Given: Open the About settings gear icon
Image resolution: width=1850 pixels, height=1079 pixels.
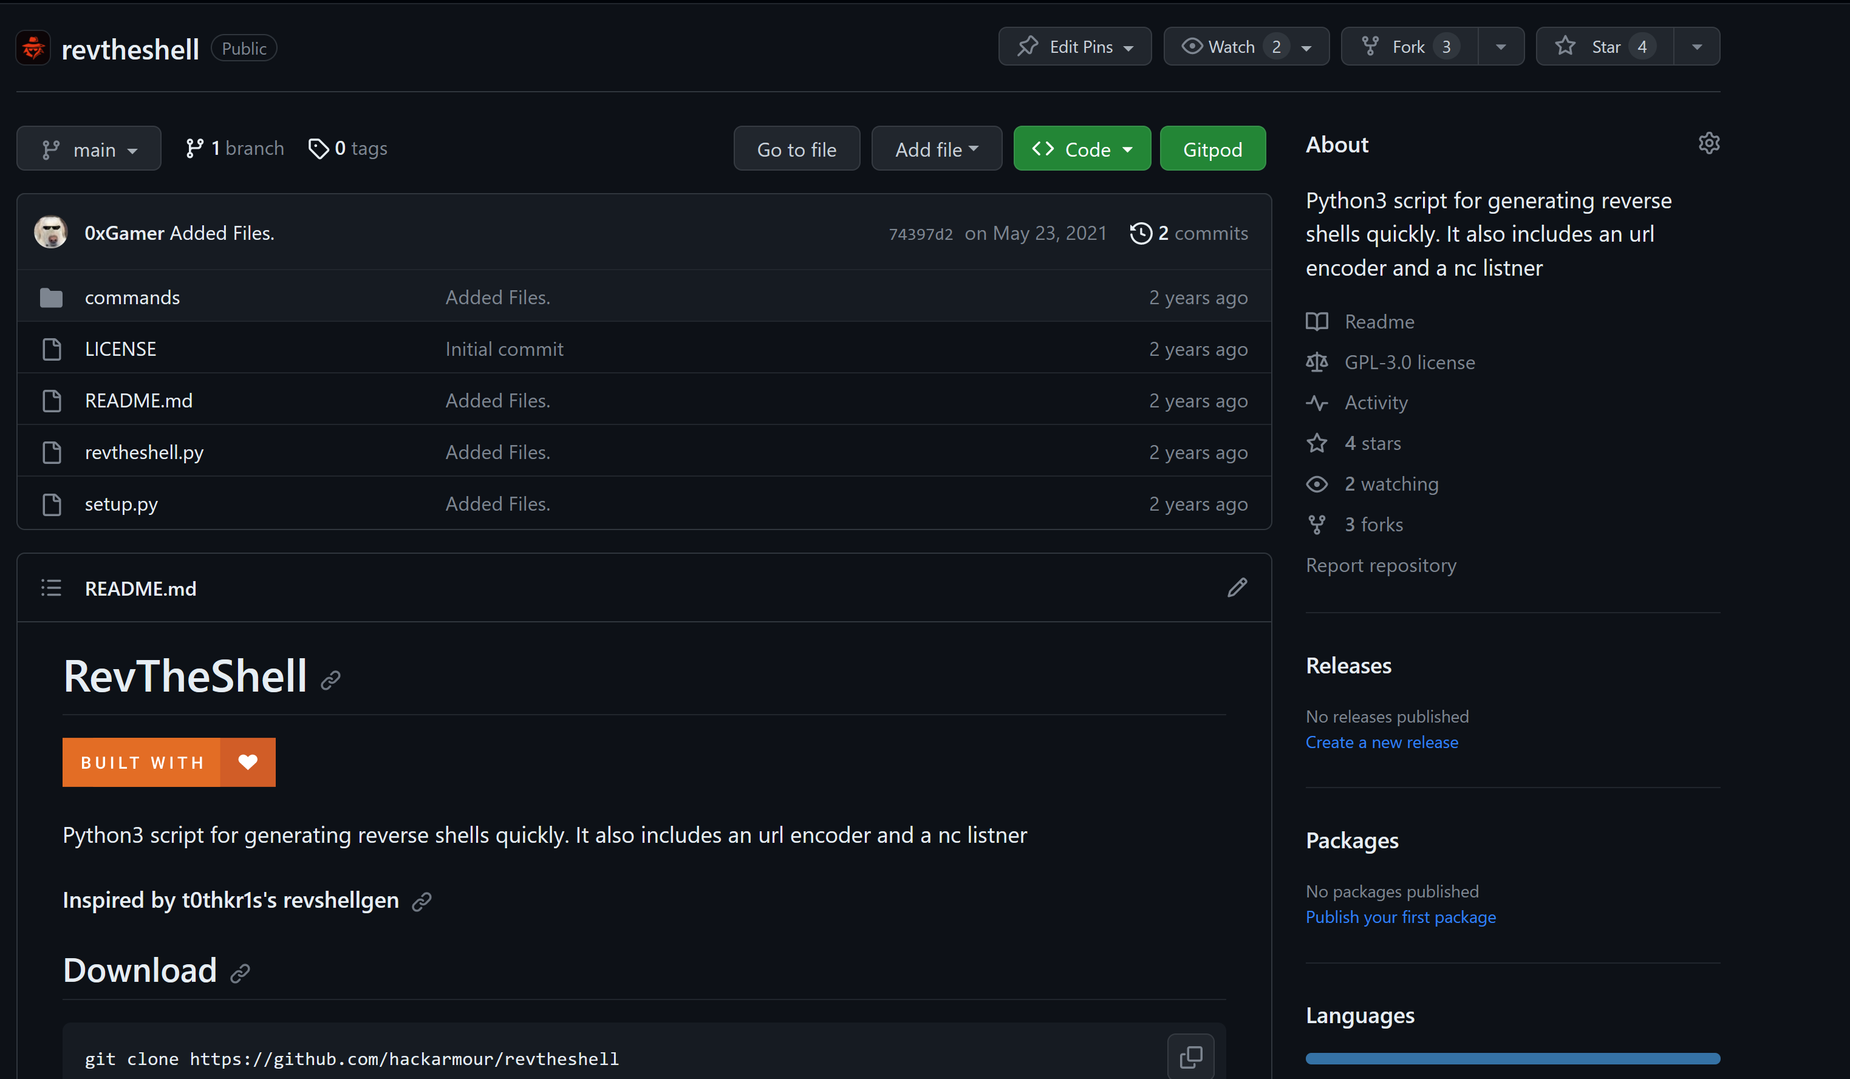Looking at the screenshot, I should [x=1708, y=143].
